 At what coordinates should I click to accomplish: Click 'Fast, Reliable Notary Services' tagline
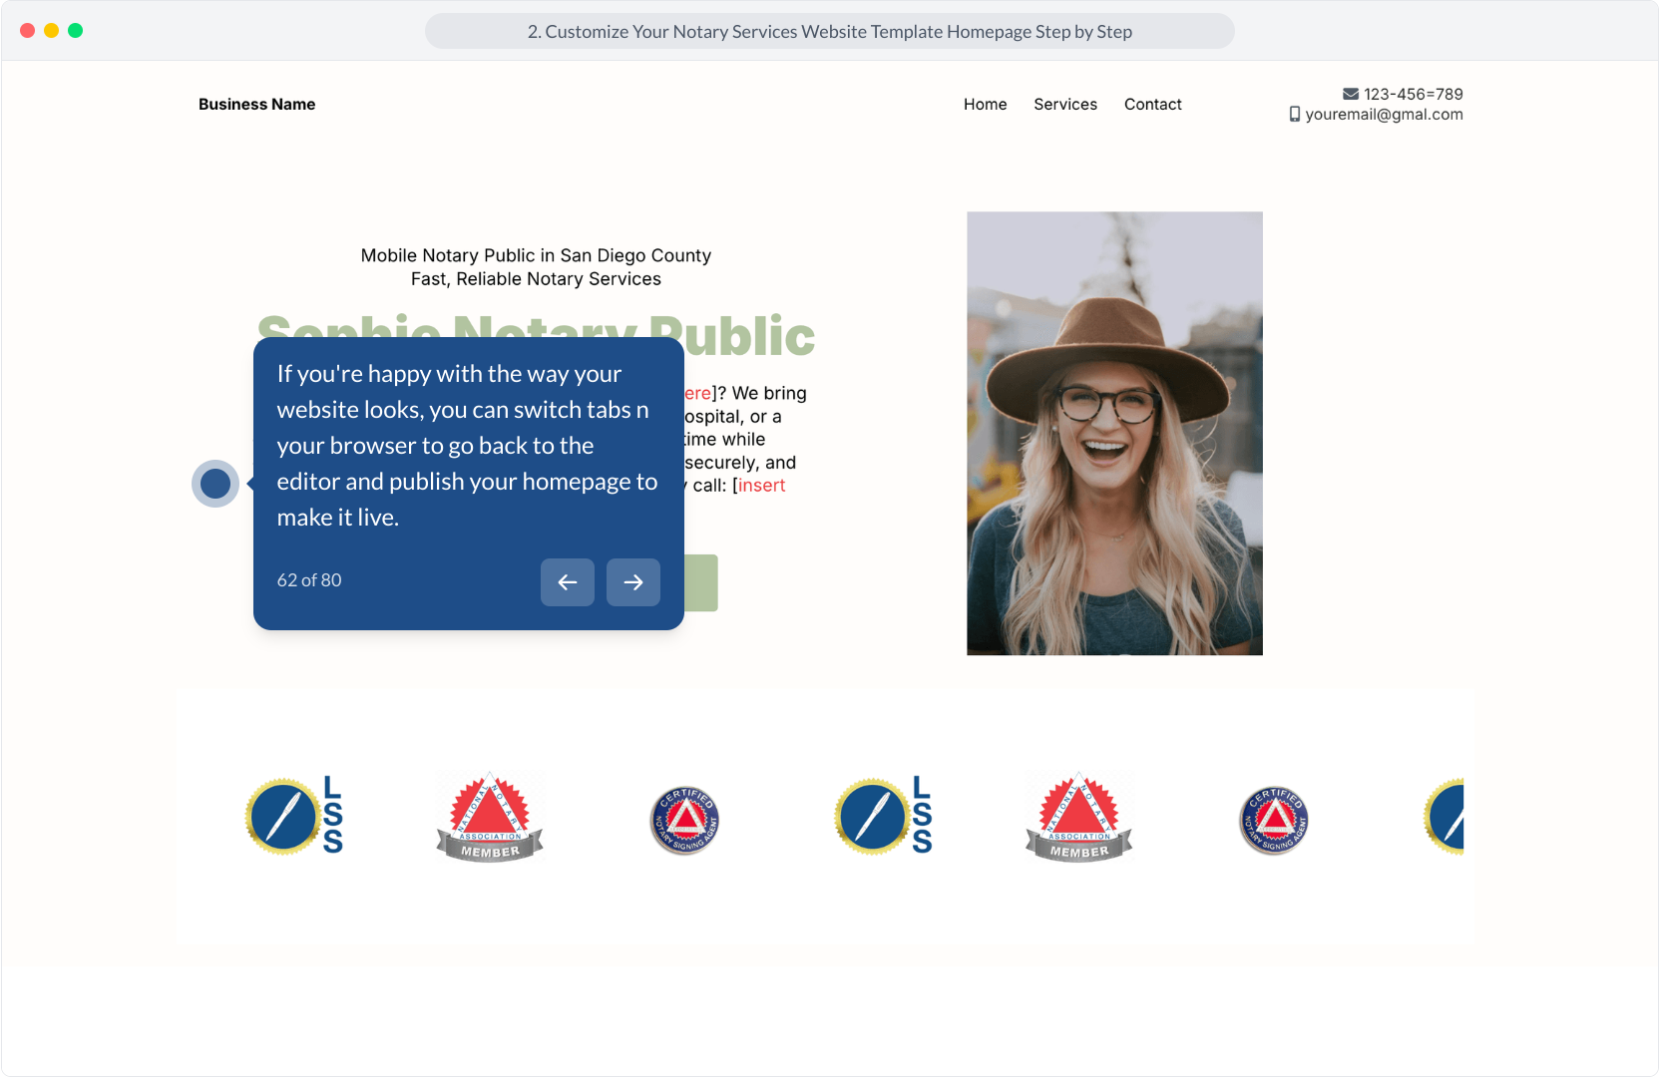click(x=536, y=279)
